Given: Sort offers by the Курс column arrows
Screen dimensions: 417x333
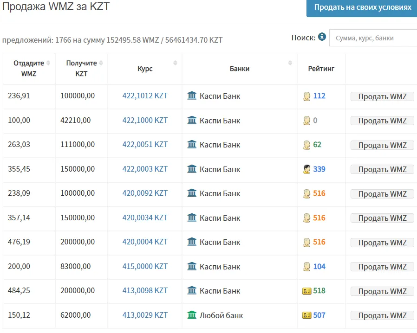Looking at the screenshot, I should tap(175, 63).
